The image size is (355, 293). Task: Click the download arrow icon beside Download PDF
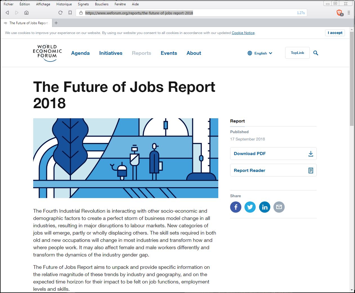click(311, 154)
